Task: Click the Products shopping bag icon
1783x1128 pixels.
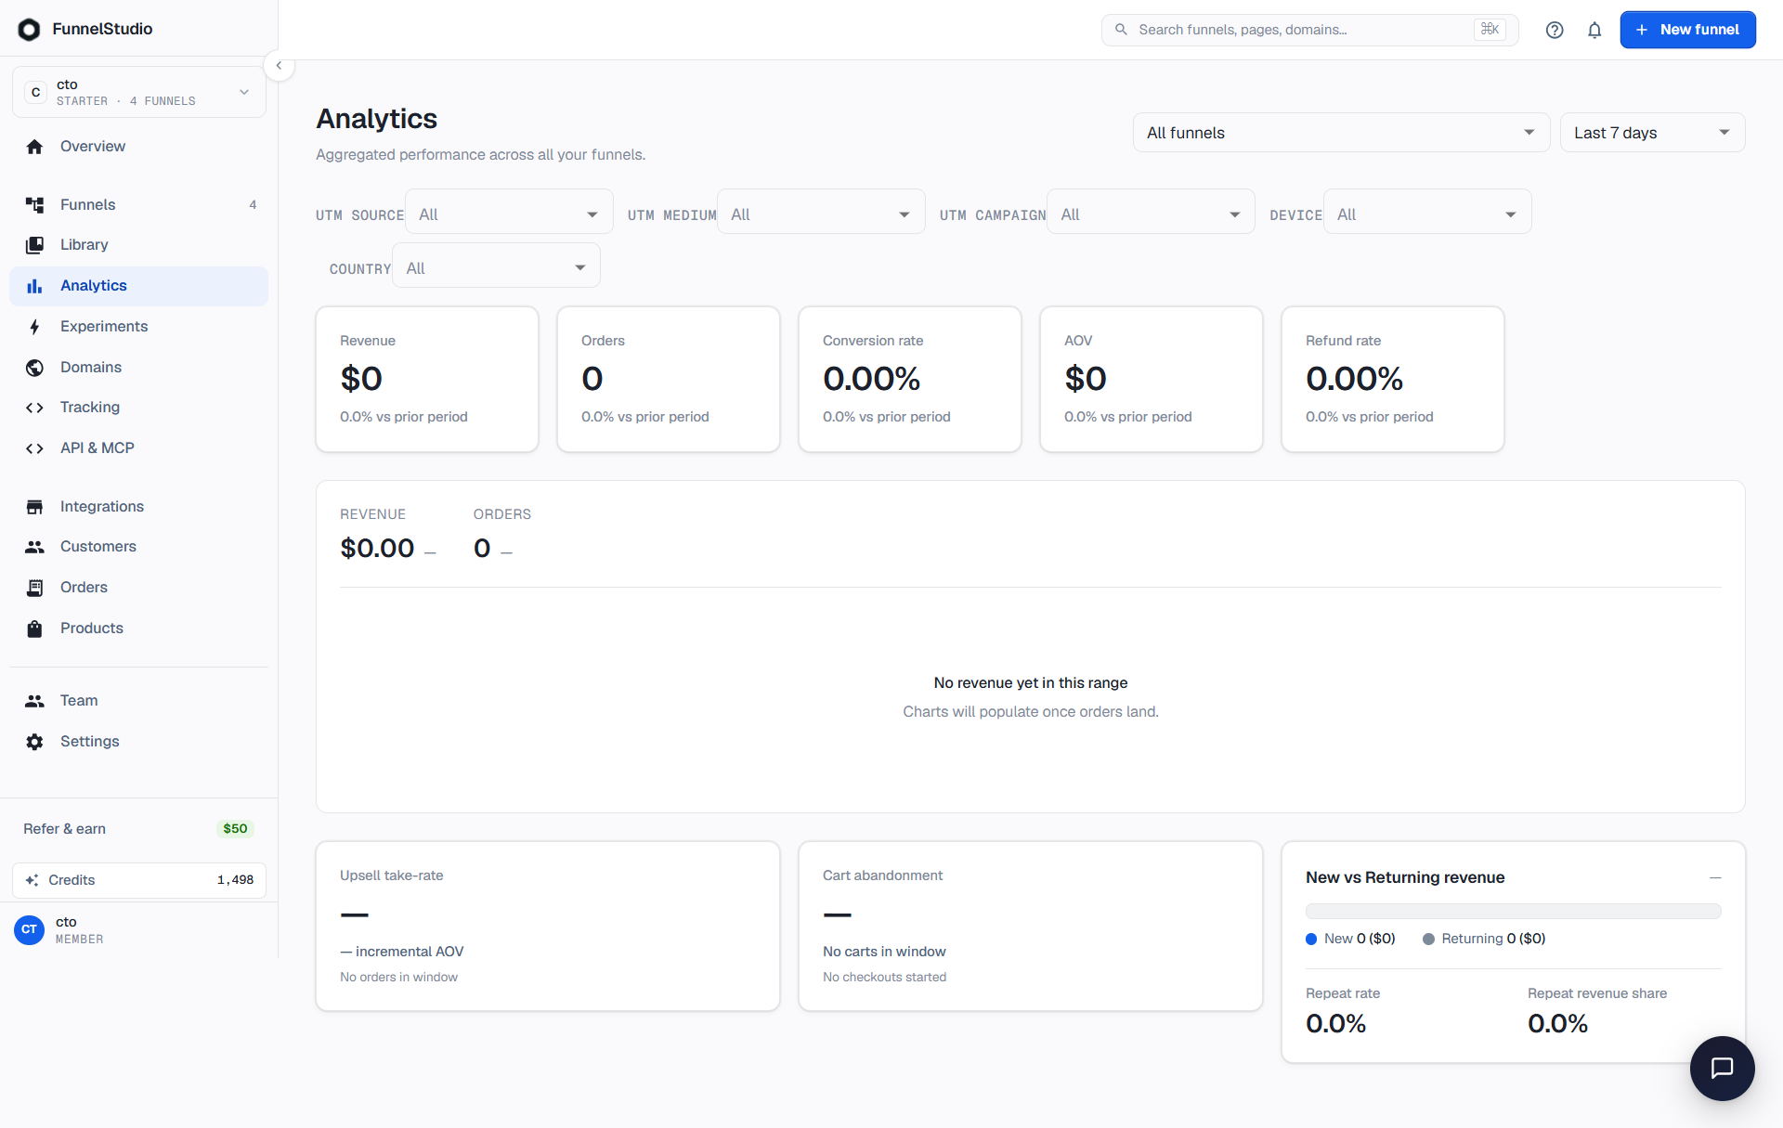Action: [x=34, y=629]
